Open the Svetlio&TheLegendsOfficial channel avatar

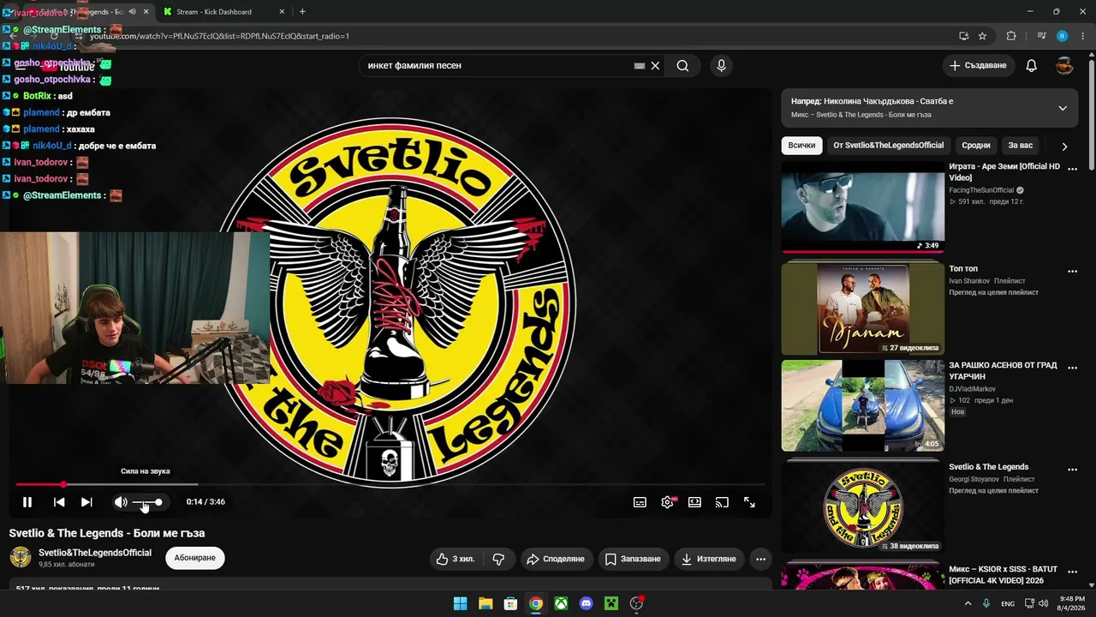[x=21, y=557]
